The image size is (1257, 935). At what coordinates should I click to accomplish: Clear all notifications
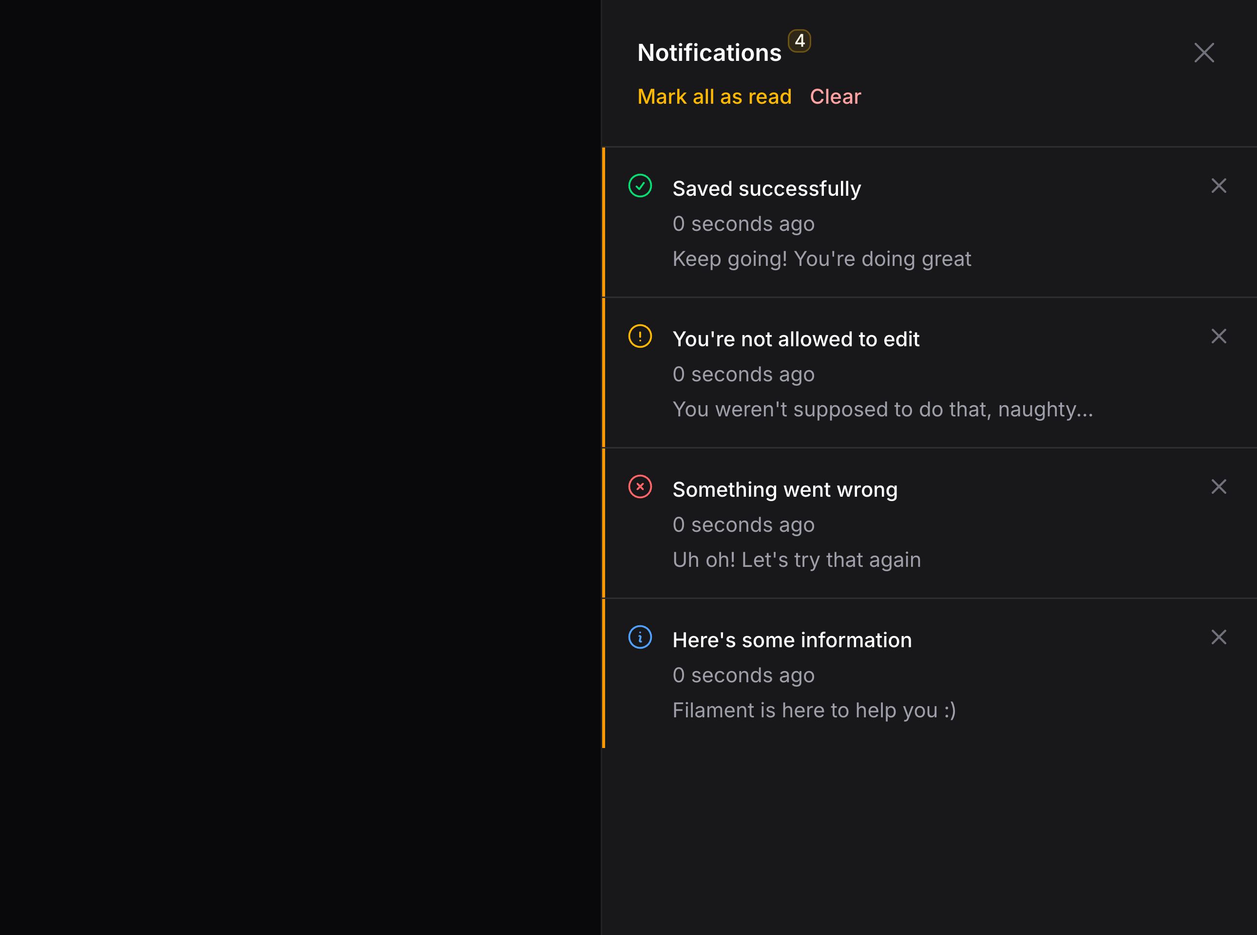[835, 96]
